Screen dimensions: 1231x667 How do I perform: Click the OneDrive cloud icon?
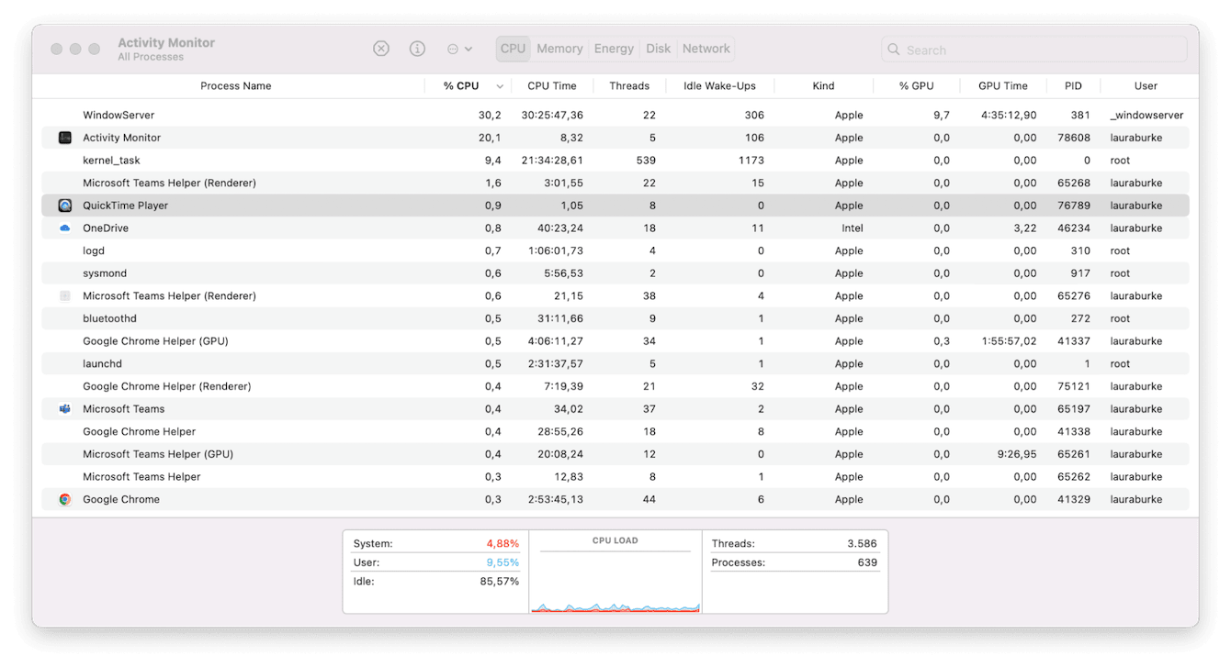[64, 228]
